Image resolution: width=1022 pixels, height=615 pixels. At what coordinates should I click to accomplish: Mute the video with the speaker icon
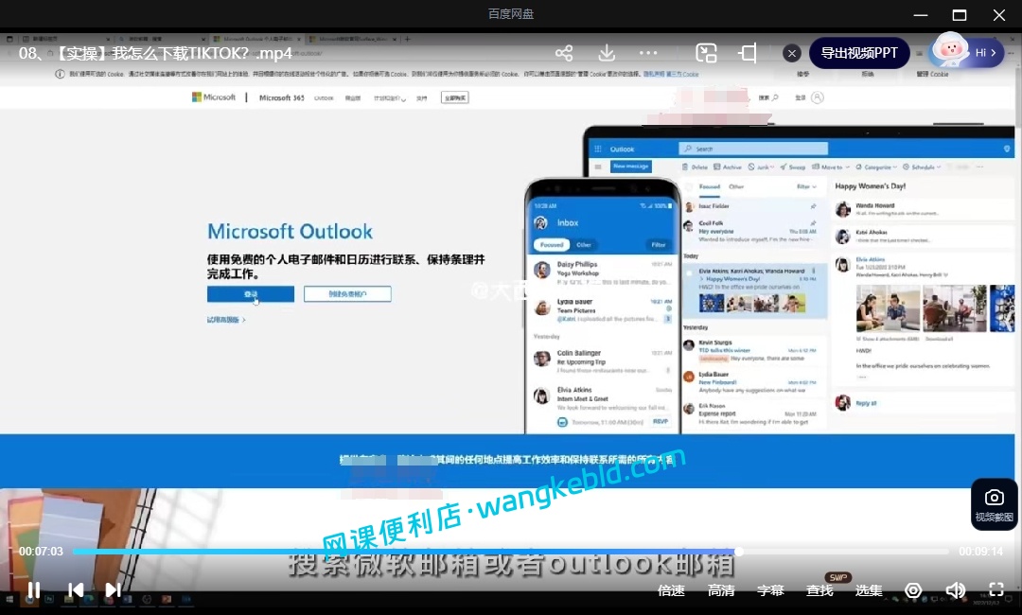(955, 590)
